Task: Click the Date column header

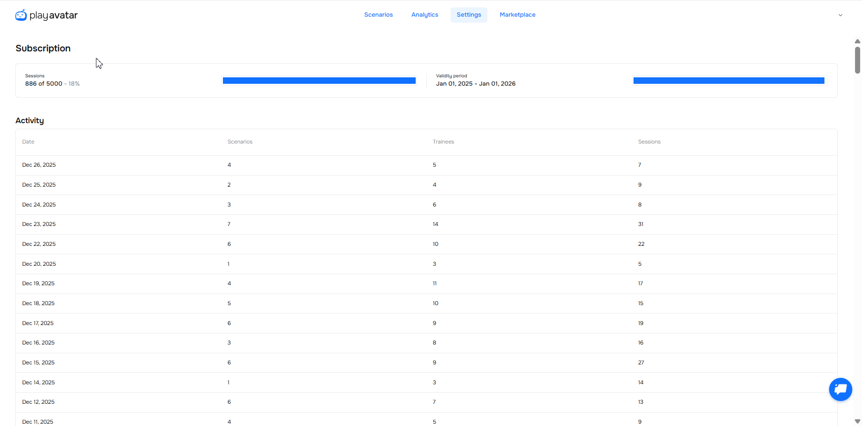Action: point(28,142)
